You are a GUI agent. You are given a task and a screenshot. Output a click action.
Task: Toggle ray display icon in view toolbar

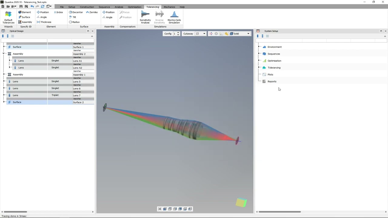(x=211, y=34)
